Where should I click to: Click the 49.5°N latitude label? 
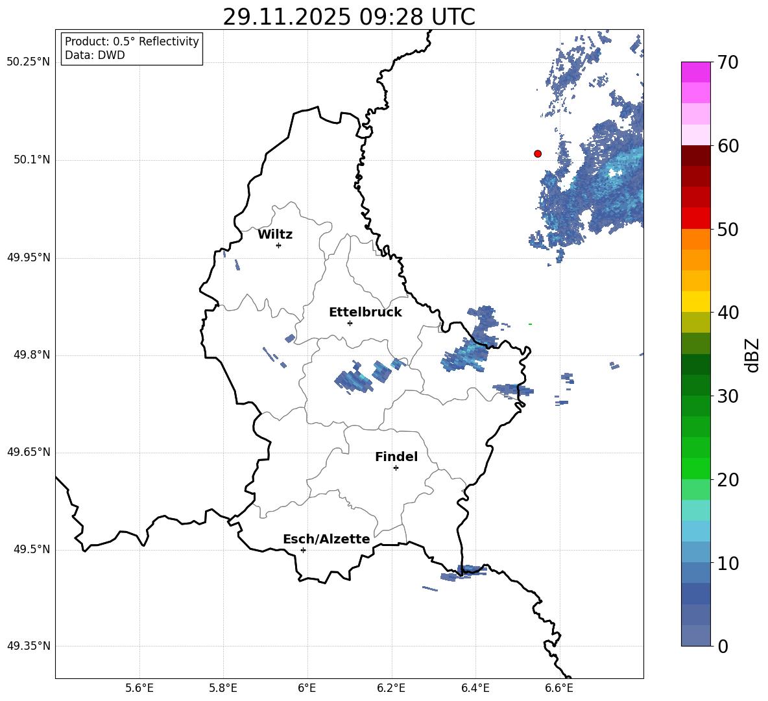(x=31, y=549)
